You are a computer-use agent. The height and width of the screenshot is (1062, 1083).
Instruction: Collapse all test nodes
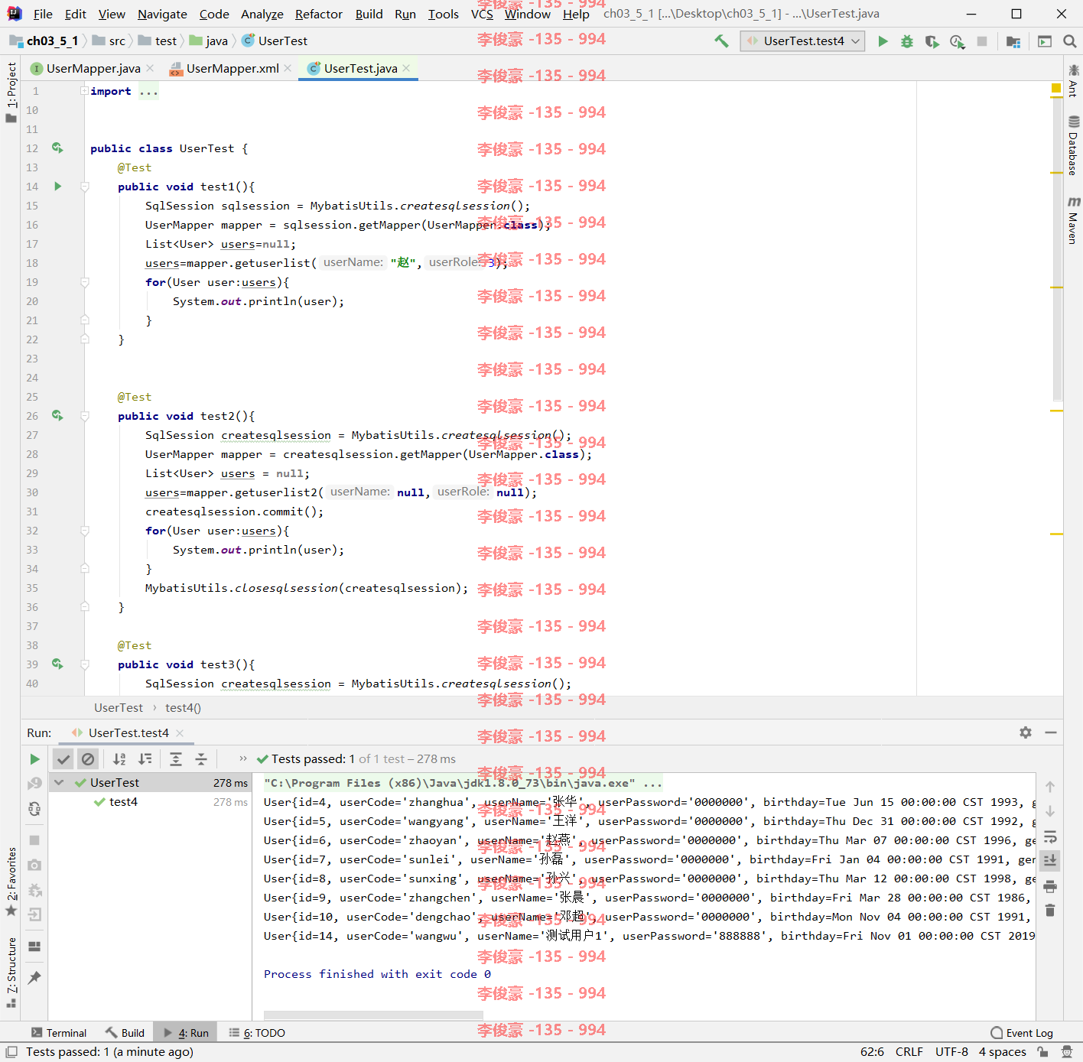[201, 759]
